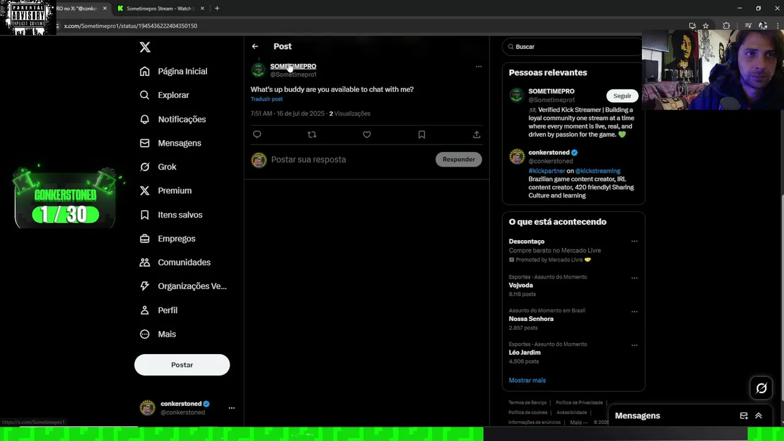The width and height of the screenshot is (784, 441).
Task: Click the people icon beside Comunidades
Action: [145, 262]
